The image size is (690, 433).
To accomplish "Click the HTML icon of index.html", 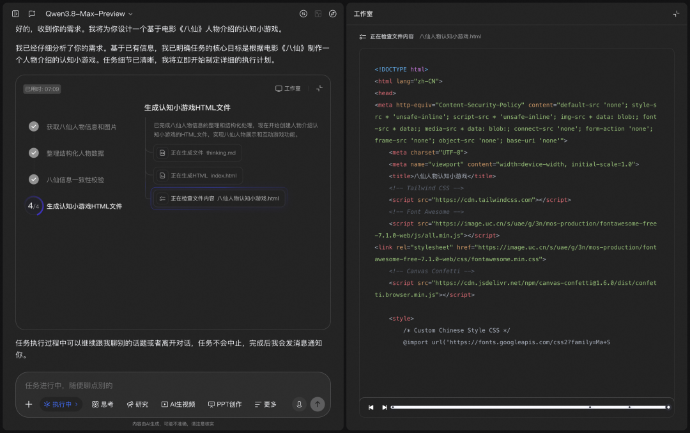I will (162, 176).
